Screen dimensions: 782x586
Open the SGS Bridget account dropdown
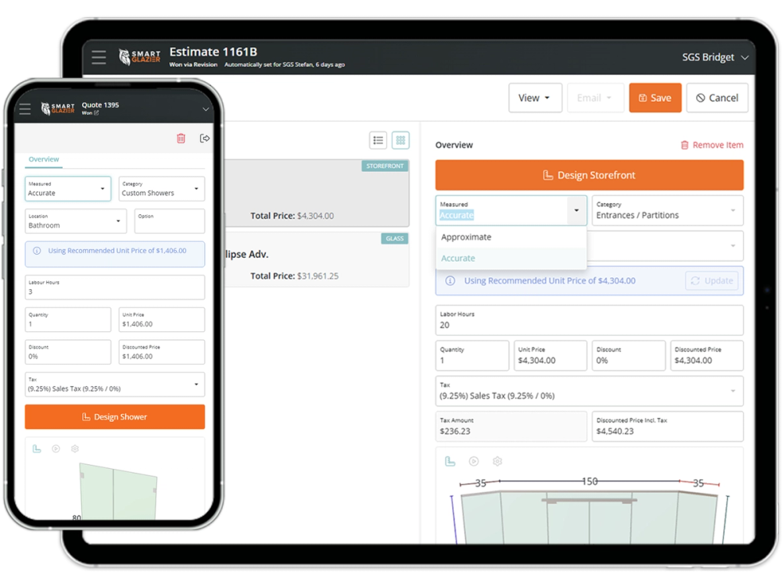tap(715, 56)
